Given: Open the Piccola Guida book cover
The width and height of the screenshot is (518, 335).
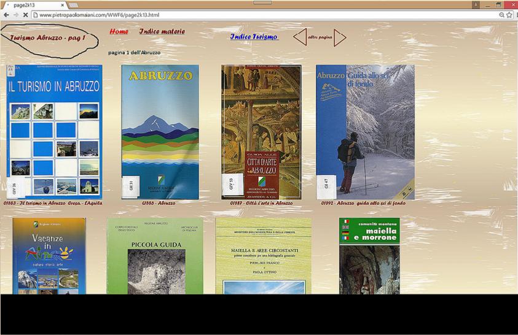Looking at the screenshot, I should click(x=155, y=256).
